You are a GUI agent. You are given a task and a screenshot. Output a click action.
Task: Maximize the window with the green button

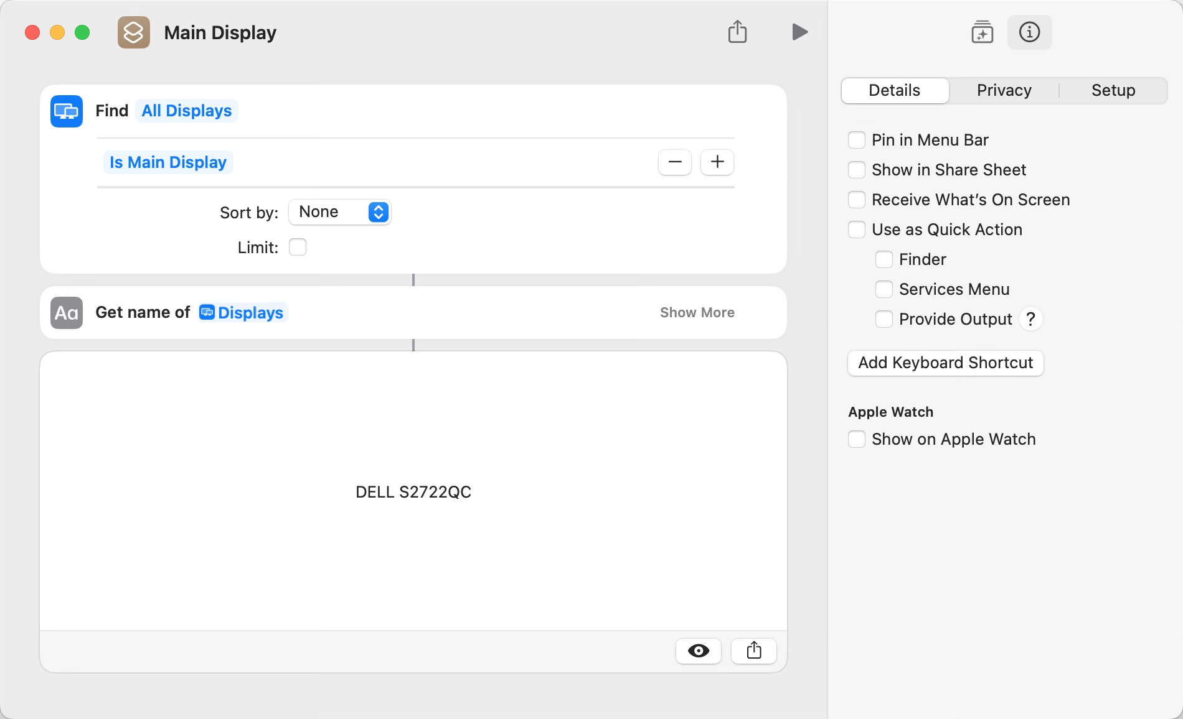click(82, 32)
